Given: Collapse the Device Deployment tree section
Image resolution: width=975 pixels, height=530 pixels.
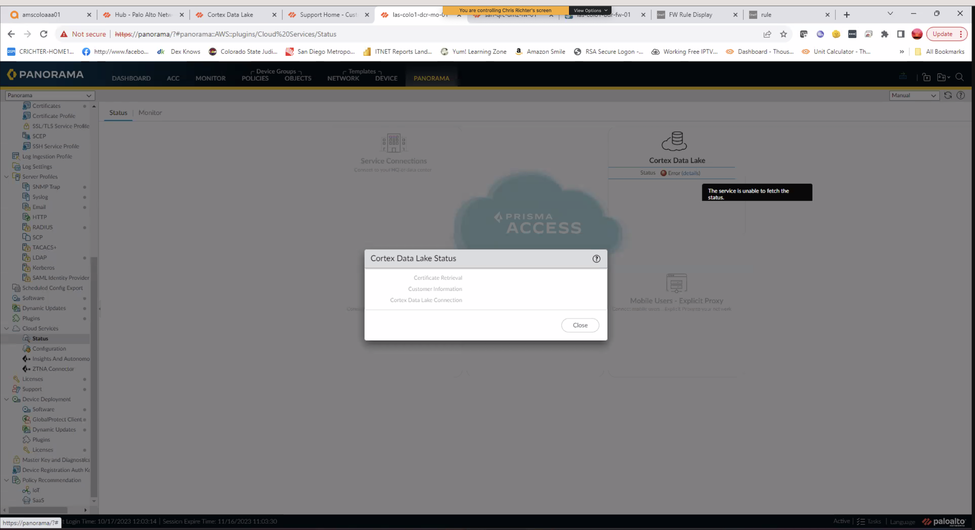Looking at the screenshot, I should click(6, 399).
